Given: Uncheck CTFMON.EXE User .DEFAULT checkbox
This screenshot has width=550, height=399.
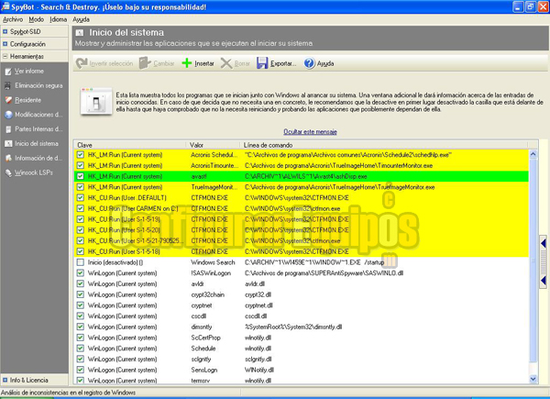Looking at the screenshot, I should point(81,197).
